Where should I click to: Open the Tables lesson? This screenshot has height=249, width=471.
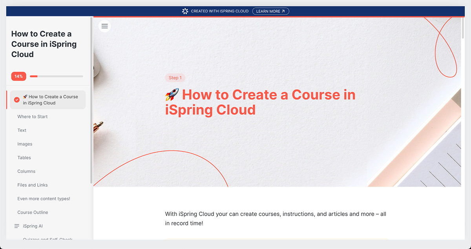pos(24,158)
